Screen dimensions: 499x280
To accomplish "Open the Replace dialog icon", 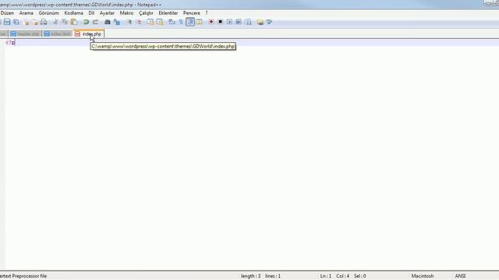I will point(117,22).
